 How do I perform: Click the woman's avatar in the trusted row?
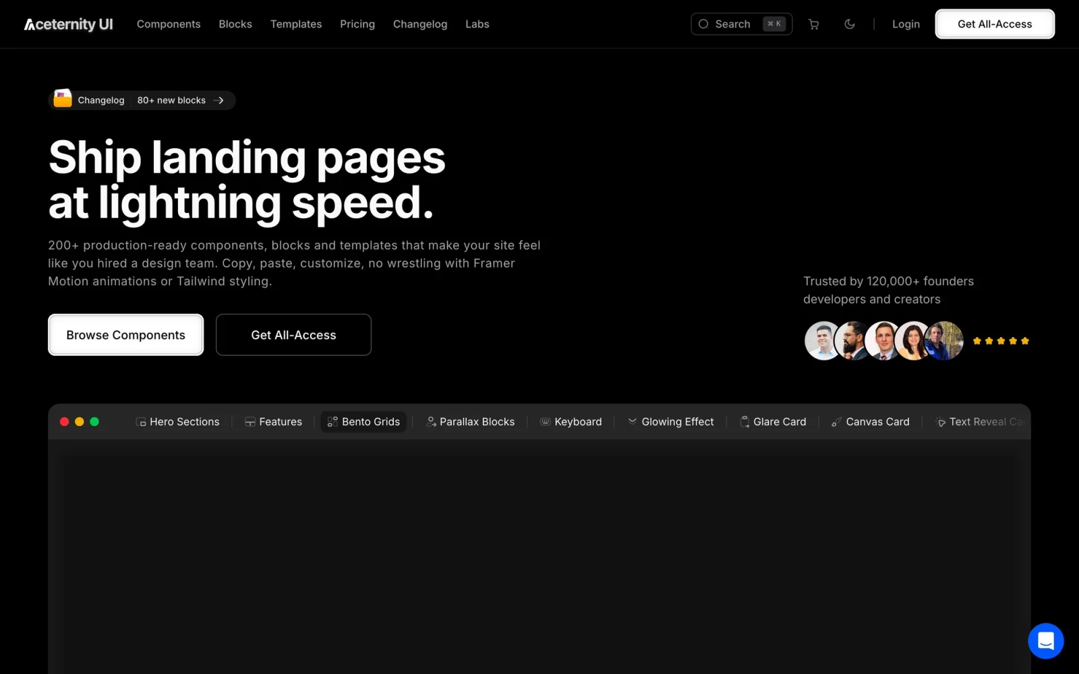coord(913,341)
